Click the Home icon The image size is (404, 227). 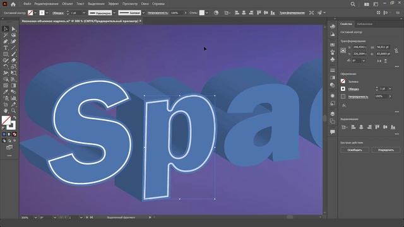click(x=13, y=4)
